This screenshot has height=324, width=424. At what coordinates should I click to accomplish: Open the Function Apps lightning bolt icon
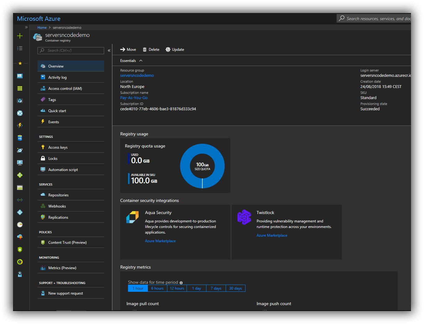[20, 125]
